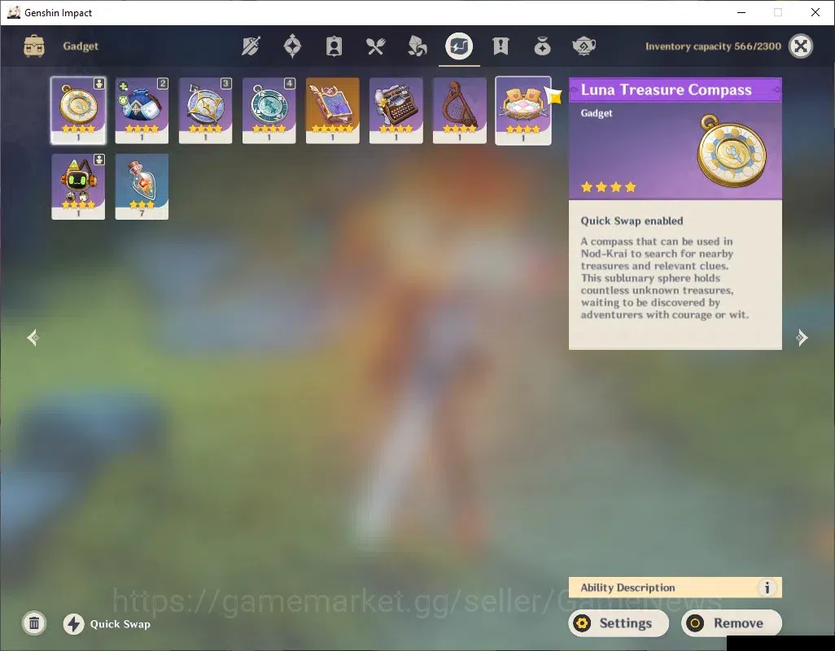Close the Genshin Impact window

tap(815, 12)
